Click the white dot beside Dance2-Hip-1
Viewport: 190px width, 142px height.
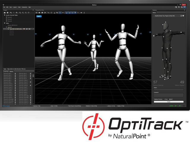(15, 73)
